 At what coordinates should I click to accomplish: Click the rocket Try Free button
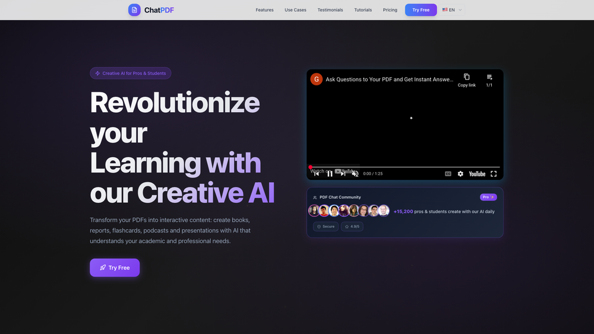click(115, 268)
